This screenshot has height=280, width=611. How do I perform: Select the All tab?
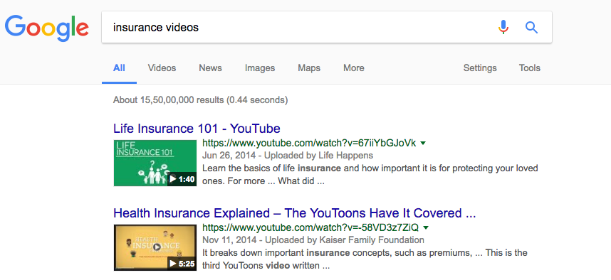[x=119, y=68]
